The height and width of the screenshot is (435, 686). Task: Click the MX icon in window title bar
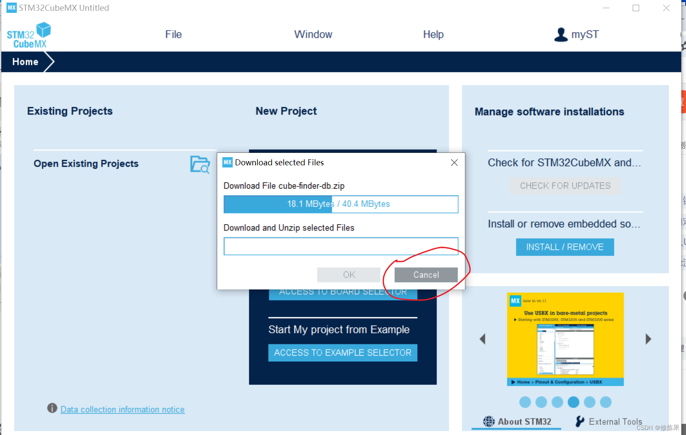pos(12,8)
